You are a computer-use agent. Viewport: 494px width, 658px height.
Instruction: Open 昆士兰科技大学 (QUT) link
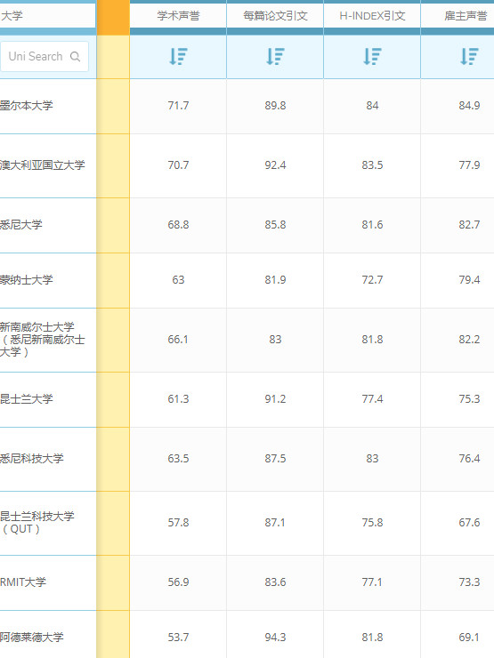click(x=37, y=523)
